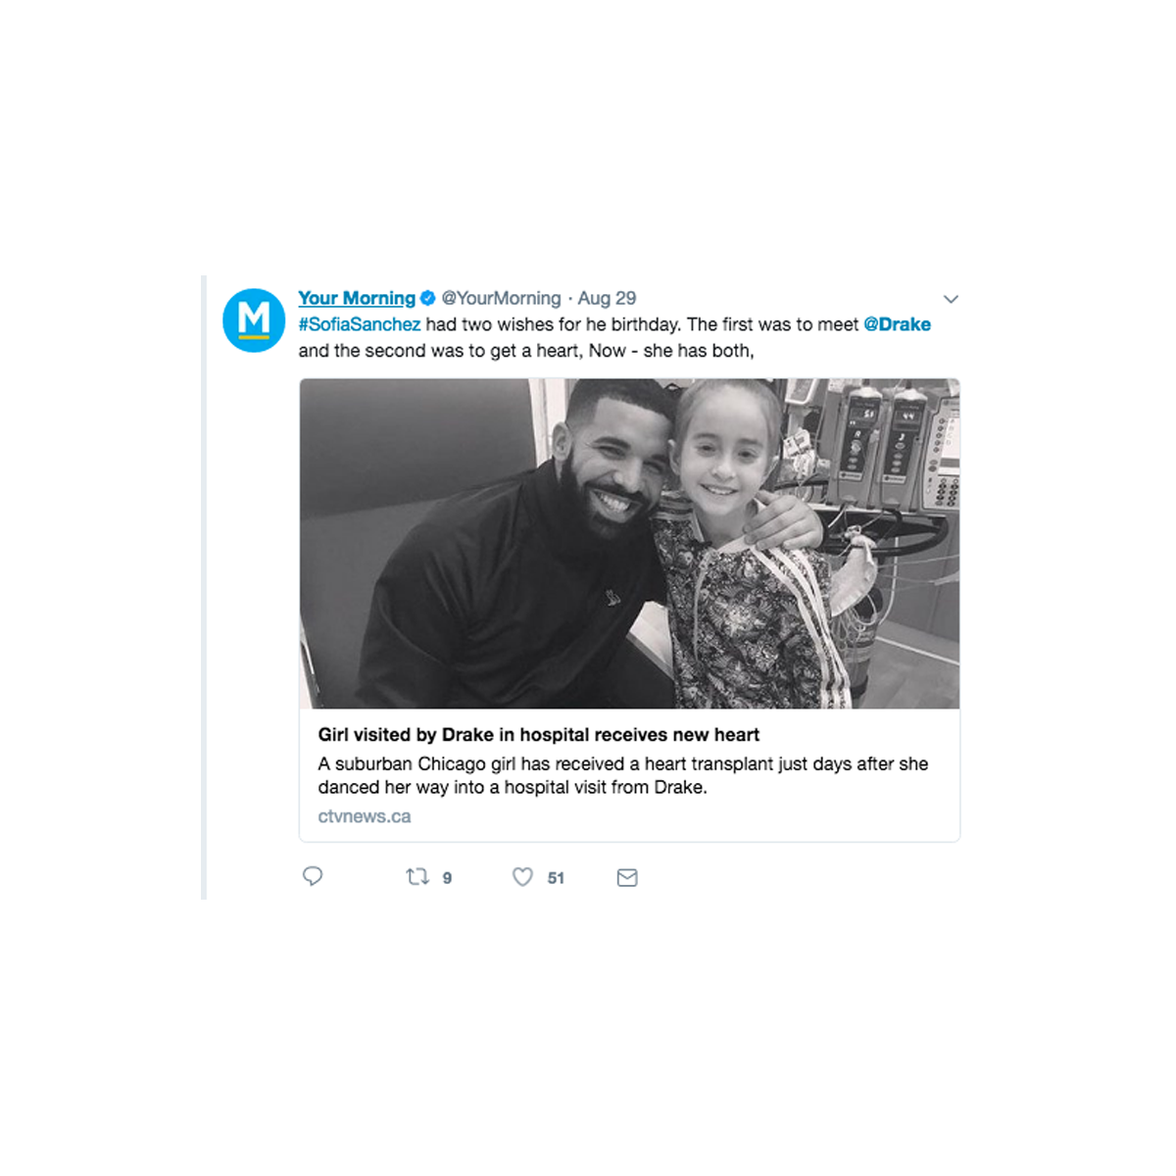The height and width of the screenshot is (1176, 1176).
Task: Click the like count 51
Action: pos(556,878)
